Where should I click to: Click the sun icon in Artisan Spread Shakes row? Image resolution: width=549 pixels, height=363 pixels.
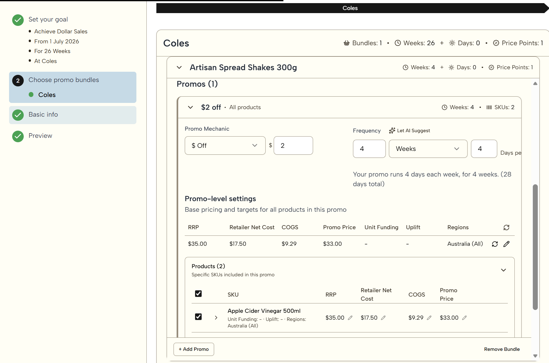[451, 67]
